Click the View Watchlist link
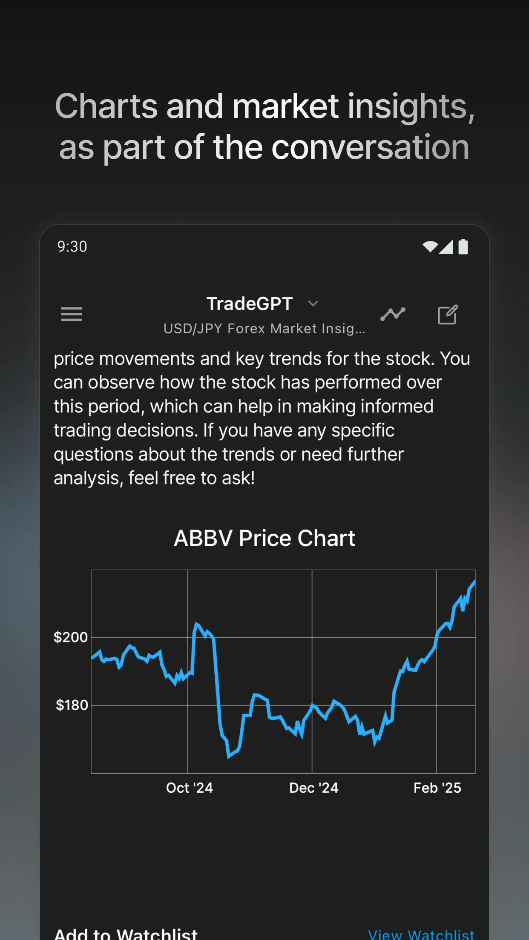This screenshot has width=529, height=940. tap(421, 934)
